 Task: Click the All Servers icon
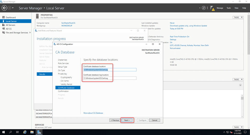pyautogui.click(x=3, y=25)
